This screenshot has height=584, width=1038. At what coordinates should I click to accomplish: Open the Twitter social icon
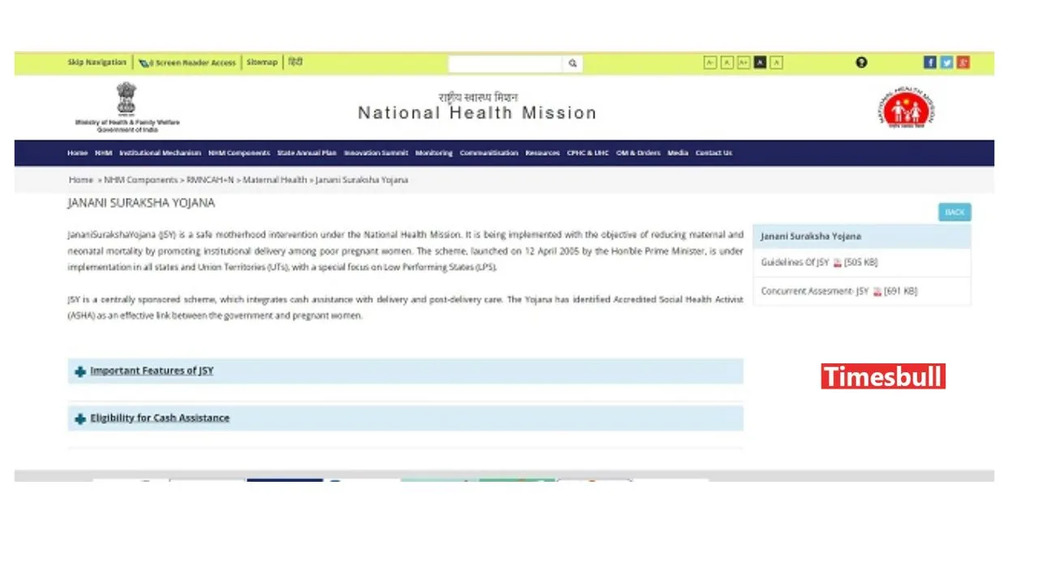point(946,62)
